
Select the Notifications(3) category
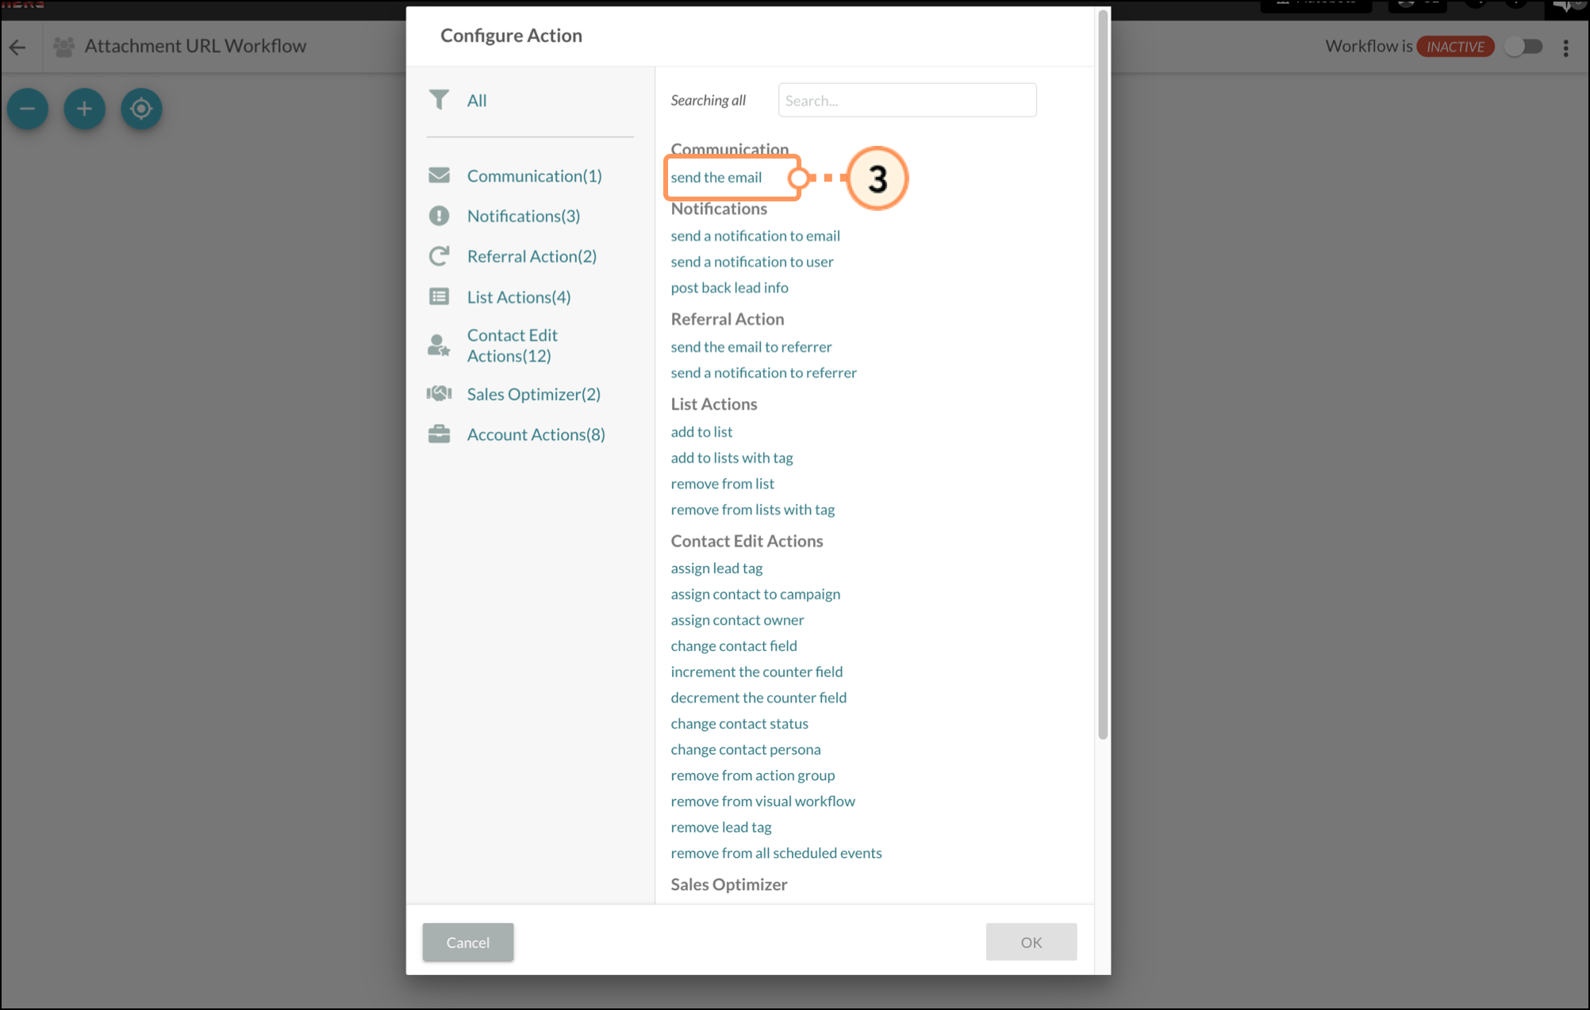524,216
